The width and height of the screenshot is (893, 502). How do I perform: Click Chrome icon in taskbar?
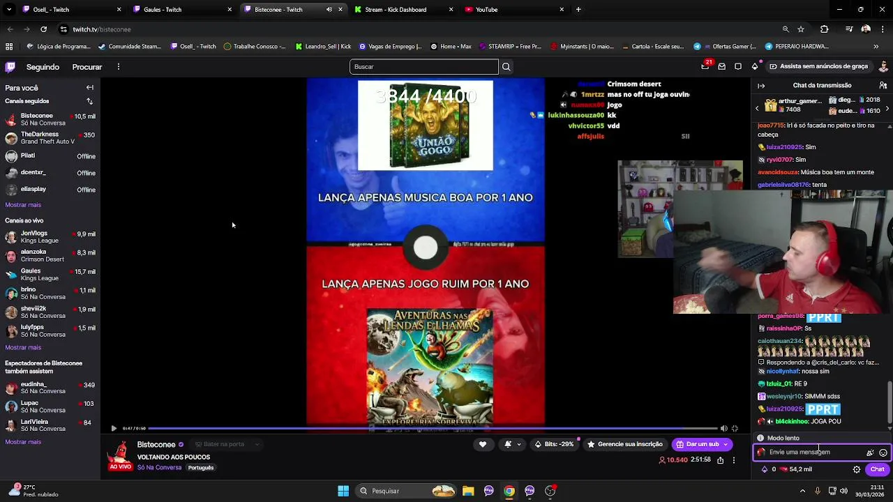(509, 491)
